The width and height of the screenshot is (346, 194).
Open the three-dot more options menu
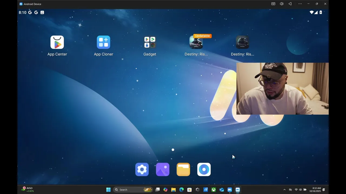[300, 4]
